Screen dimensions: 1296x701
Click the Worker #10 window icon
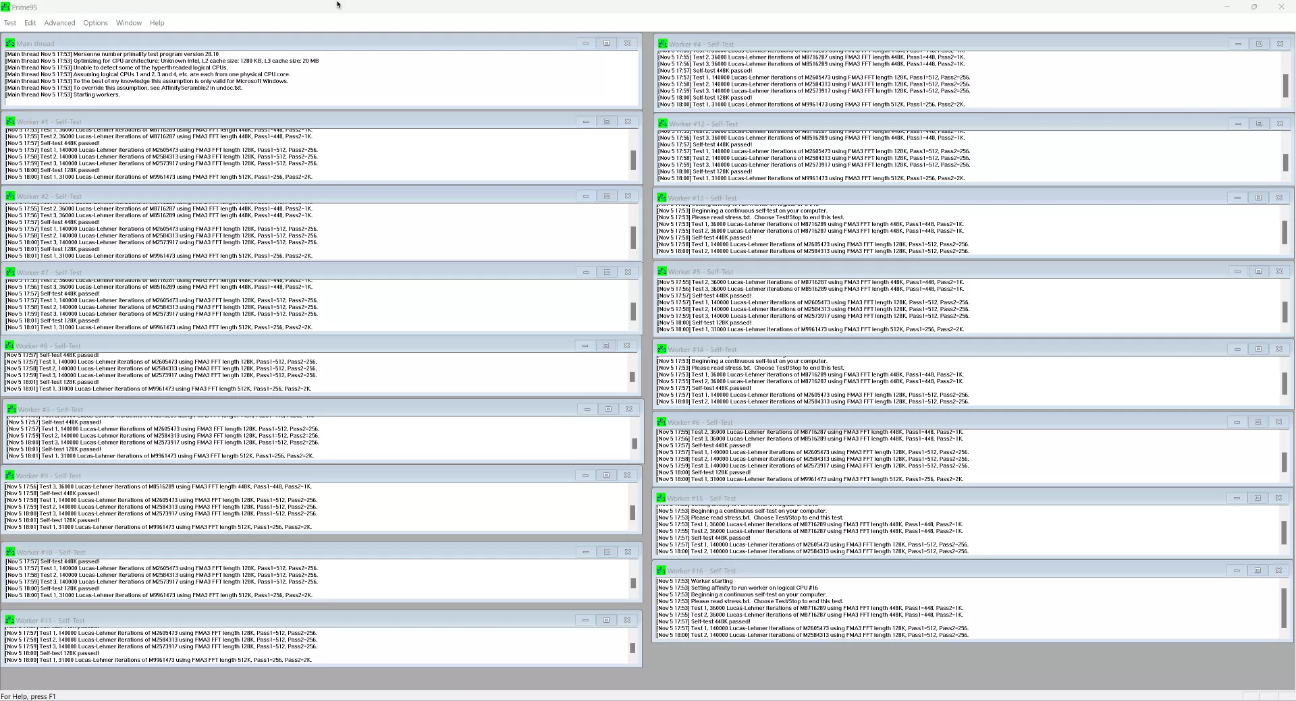point(10,552)
